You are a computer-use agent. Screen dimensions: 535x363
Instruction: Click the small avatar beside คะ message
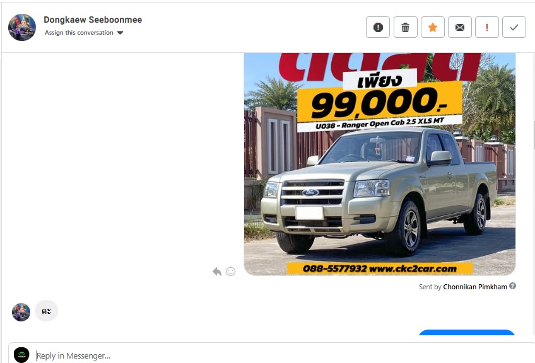point(21,312)
